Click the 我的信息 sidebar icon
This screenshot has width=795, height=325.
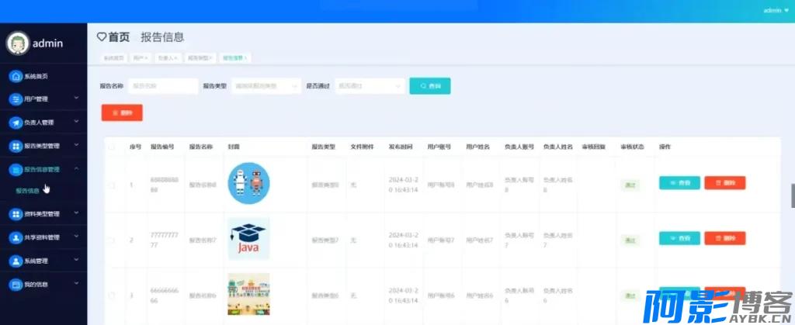pyautogui.click(x=16, y=285)
